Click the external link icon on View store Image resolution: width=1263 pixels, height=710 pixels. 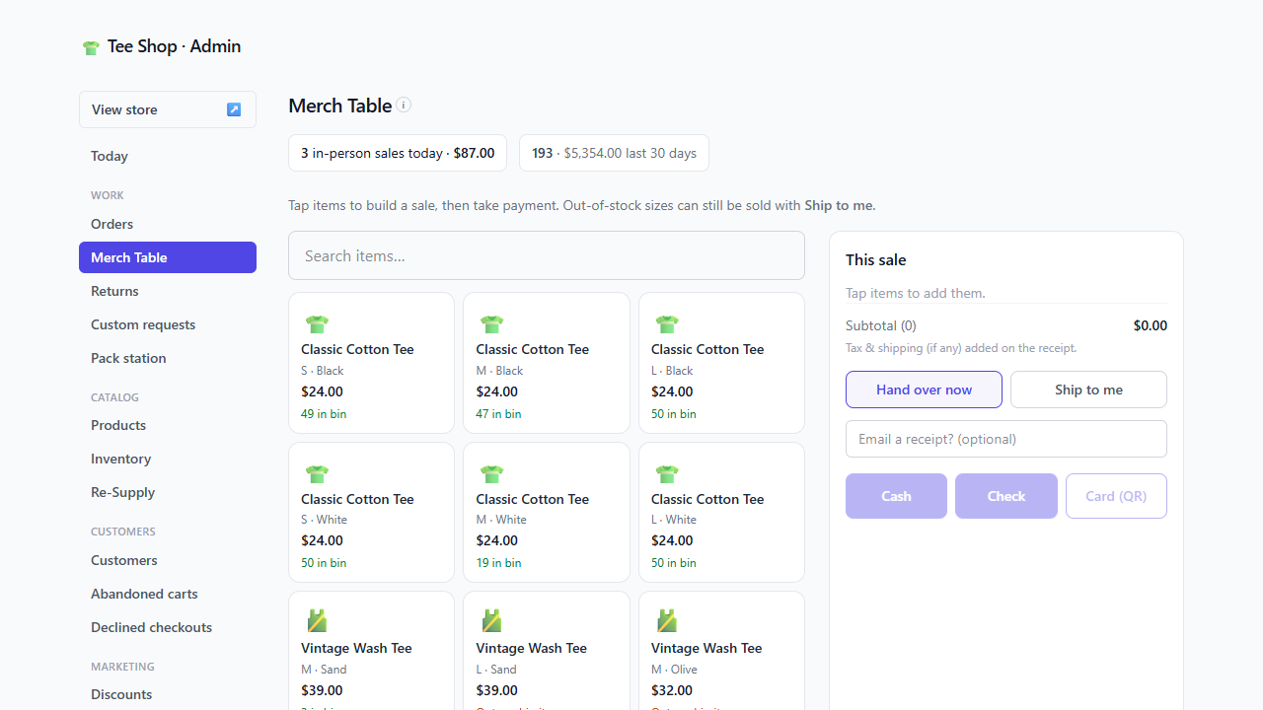pos(234,109)
